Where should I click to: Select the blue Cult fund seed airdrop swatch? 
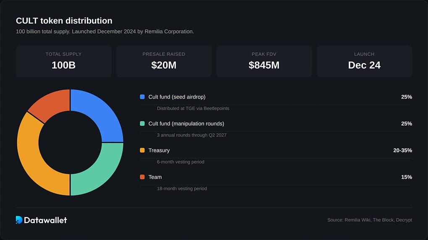142,97
